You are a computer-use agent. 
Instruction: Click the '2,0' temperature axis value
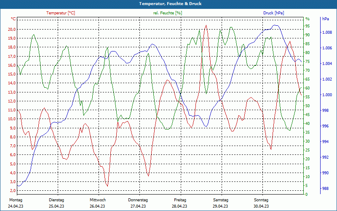(13, 191)
